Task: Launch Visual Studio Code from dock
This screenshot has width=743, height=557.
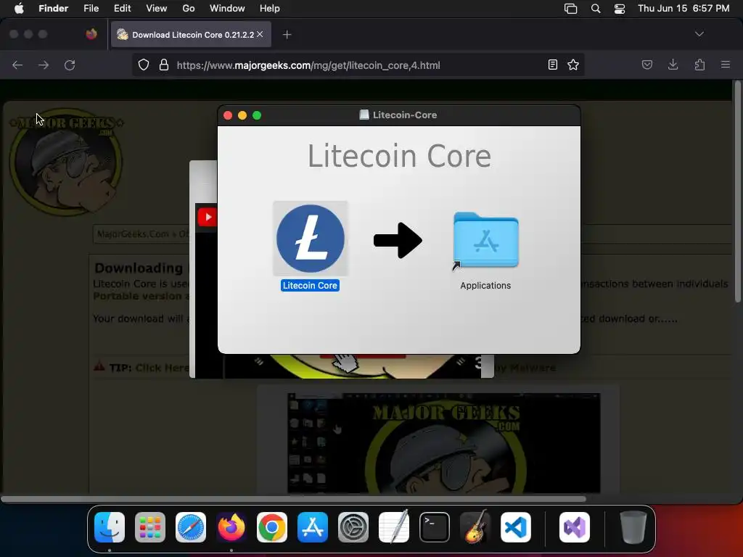Action: click(x=516, y=528)
